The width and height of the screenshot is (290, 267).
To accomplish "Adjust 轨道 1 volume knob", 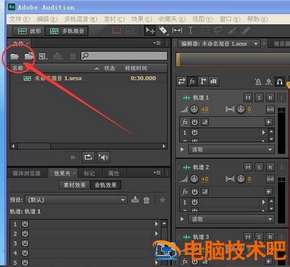I will (194, 109).
